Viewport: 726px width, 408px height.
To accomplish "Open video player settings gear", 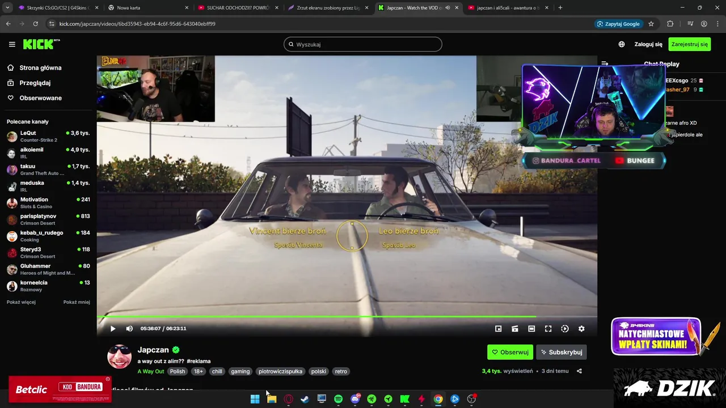I will [x=581, y=329].
